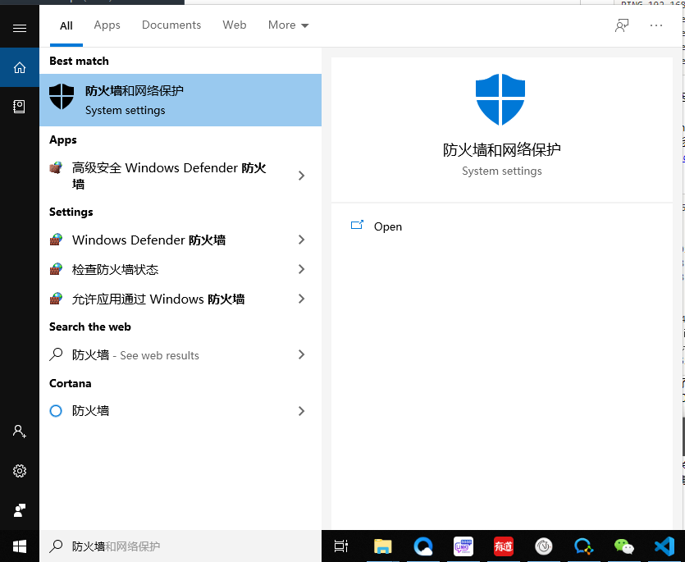Open the notebook icon in sidebar

(19, 106)
